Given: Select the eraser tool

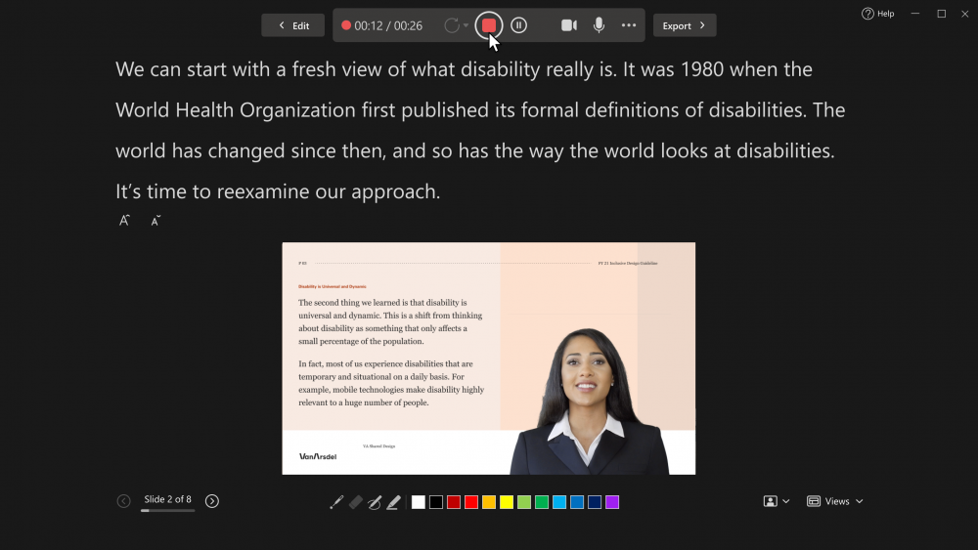Looking at the screenshot, I should (x=356, y=502).
